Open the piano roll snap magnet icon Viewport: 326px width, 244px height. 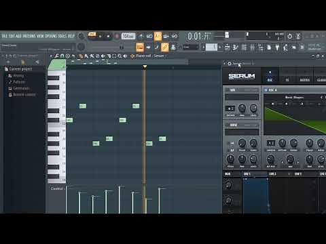coord(62,56)
